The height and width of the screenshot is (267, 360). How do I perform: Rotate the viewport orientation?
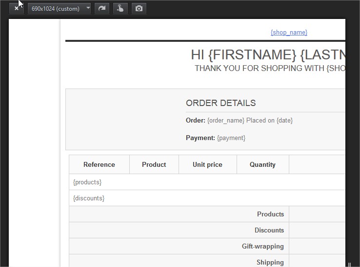tap(102, 8)
